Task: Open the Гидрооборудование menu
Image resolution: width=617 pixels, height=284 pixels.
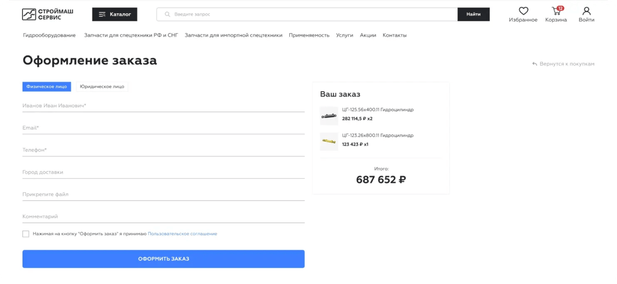Action: tap(49, 35)
